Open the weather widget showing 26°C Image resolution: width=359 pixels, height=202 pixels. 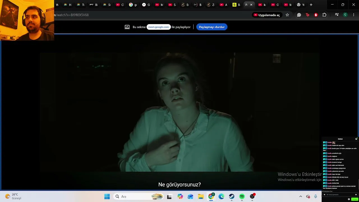click(13, 196)
